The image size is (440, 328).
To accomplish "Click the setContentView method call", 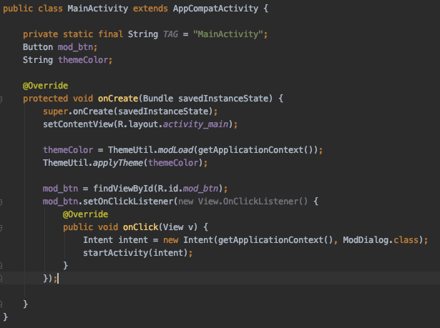I will [78, 124].
